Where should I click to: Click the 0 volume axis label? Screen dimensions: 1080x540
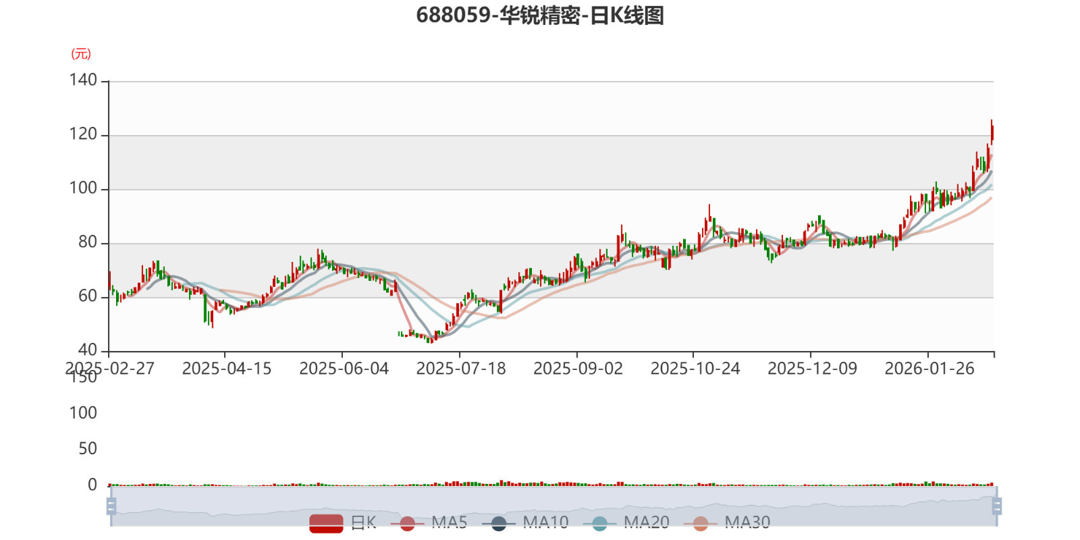tap(92, 485)
